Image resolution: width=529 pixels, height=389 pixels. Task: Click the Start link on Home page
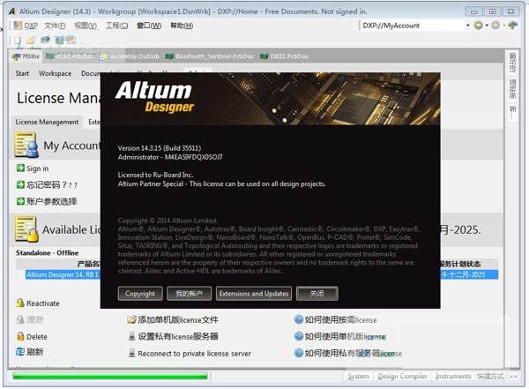22,73
